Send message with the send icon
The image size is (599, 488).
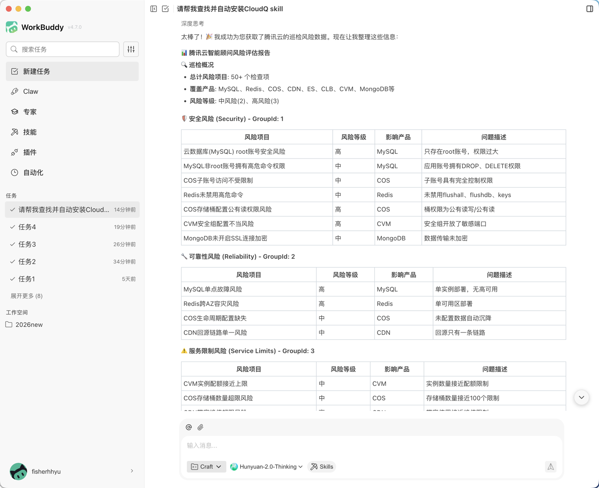pyautogui.click(x=550, y=467)
